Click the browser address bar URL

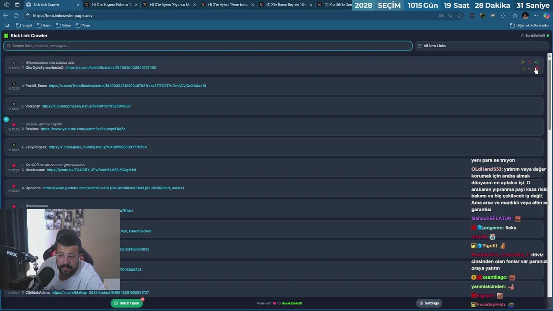pyautogui.click(x=63, y=16)
